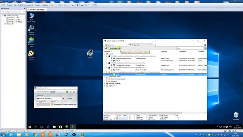Select the Windows 10 x64 (2) VM tab
Viewport: 243px width, 137px height.
(37, 10)
